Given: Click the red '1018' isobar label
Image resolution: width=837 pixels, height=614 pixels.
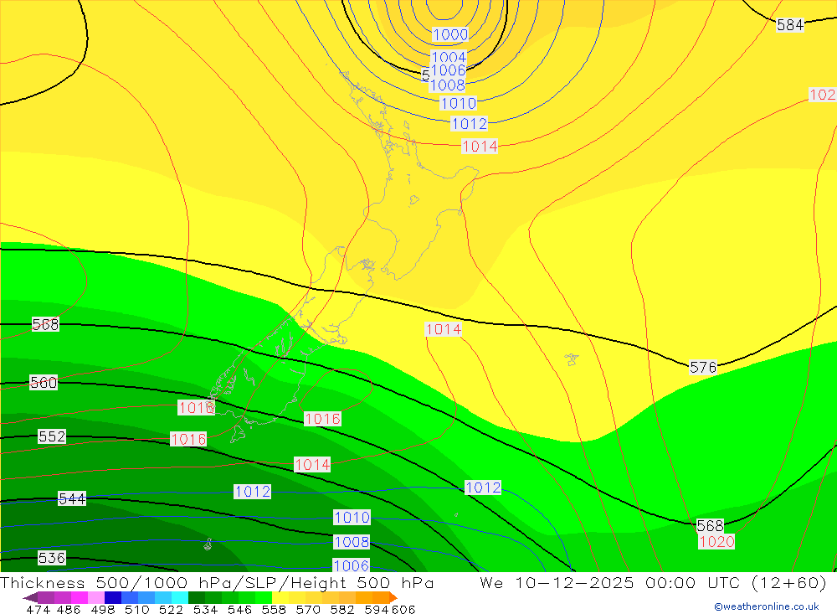Looking at the screenshot, I should coord(197,408).
